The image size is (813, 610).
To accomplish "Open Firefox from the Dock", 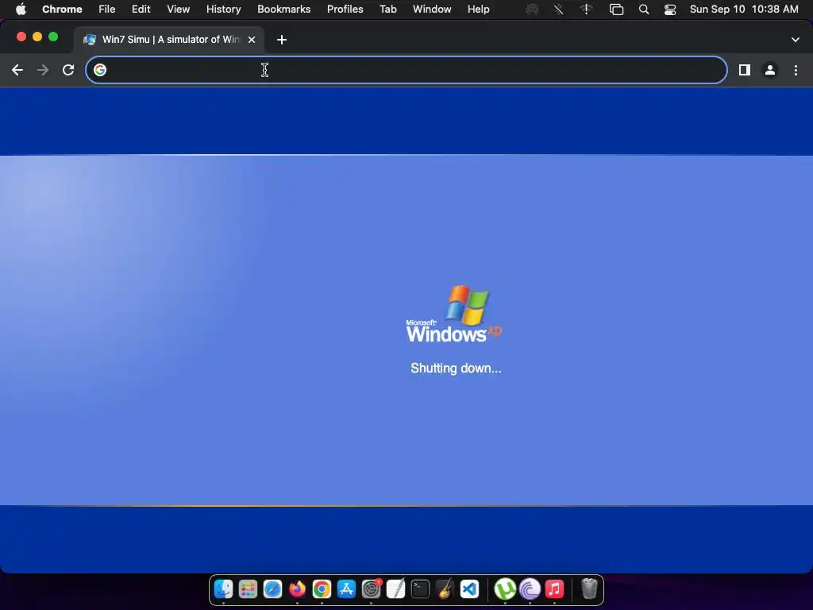I will coord(297,589).
